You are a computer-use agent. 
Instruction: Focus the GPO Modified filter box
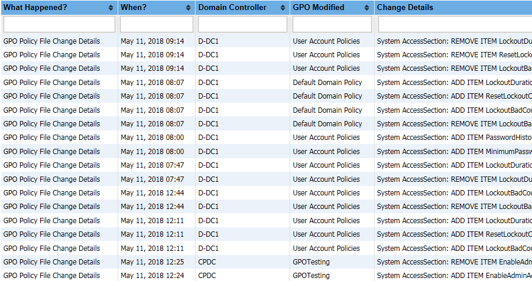(x=332, y=24)
